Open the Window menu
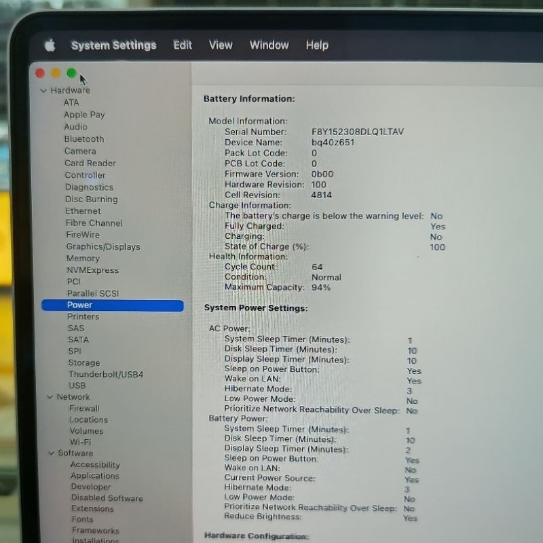The width and height of the screenshot is (543, 543). 269,45
